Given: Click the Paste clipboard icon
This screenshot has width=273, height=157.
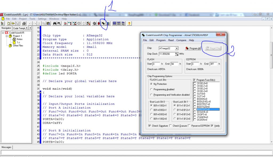Looking at the screenshot, I should point(49,23).
